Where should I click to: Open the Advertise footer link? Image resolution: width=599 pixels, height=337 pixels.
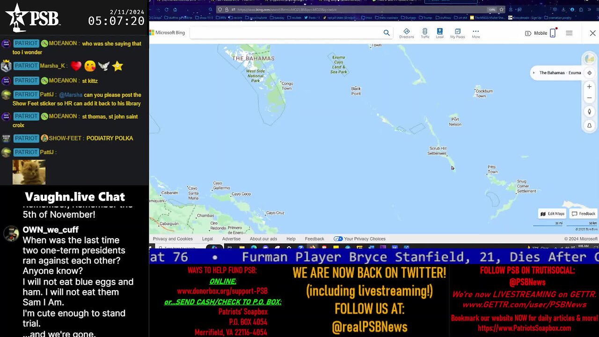tap(231, 239)
